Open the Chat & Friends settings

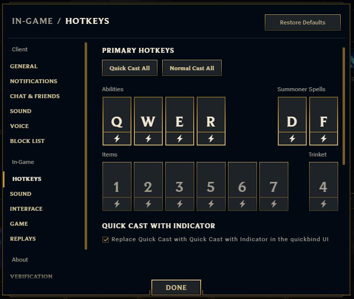pos(35,96)
